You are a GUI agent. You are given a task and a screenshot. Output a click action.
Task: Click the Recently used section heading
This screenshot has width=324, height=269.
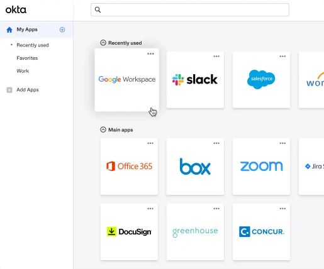pos(125,43)
